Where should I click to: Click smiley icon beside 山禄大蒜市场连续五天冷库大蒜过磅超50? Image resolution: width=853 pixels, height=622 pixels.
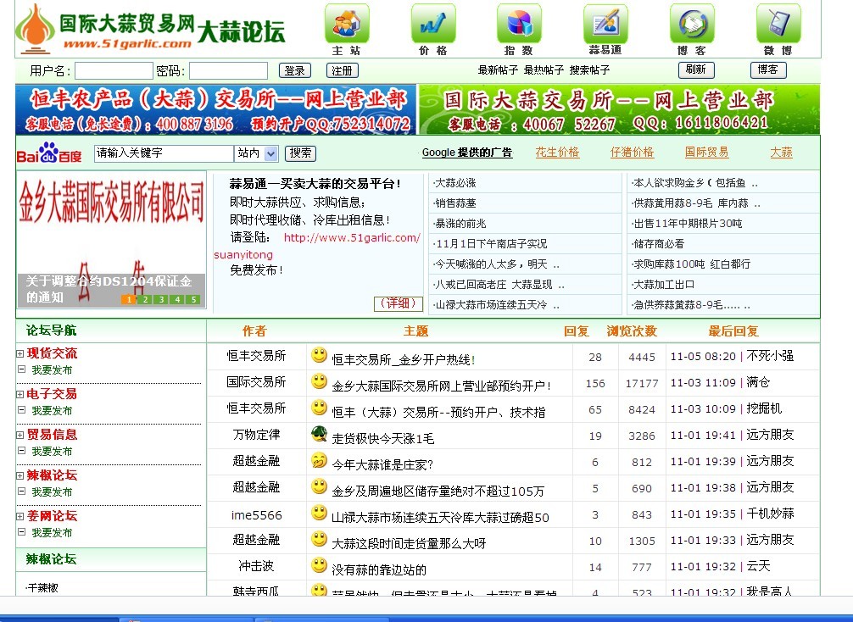click(319, 512)
